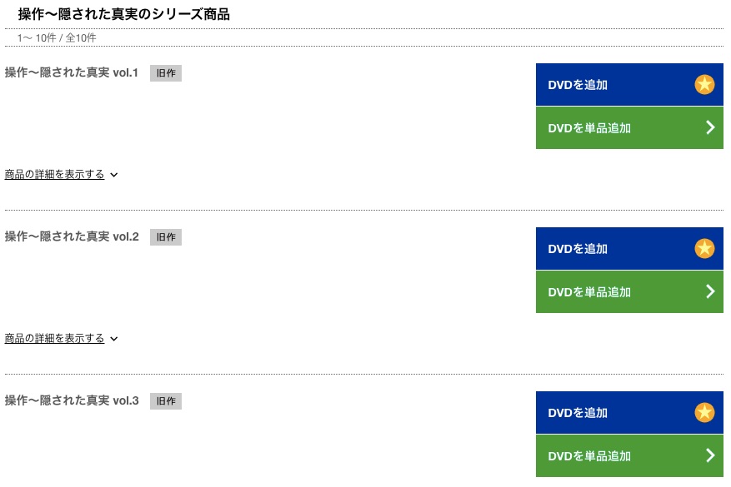
Task: Select green DVDを単品追加 button for vol.2
Action: pos(629,292)
